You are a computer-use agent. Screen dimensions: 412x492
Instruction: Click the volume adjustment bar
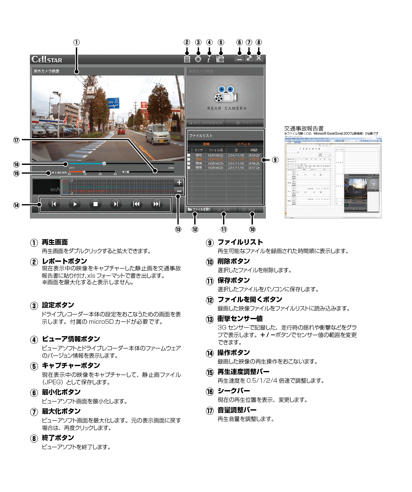point(150,172)
